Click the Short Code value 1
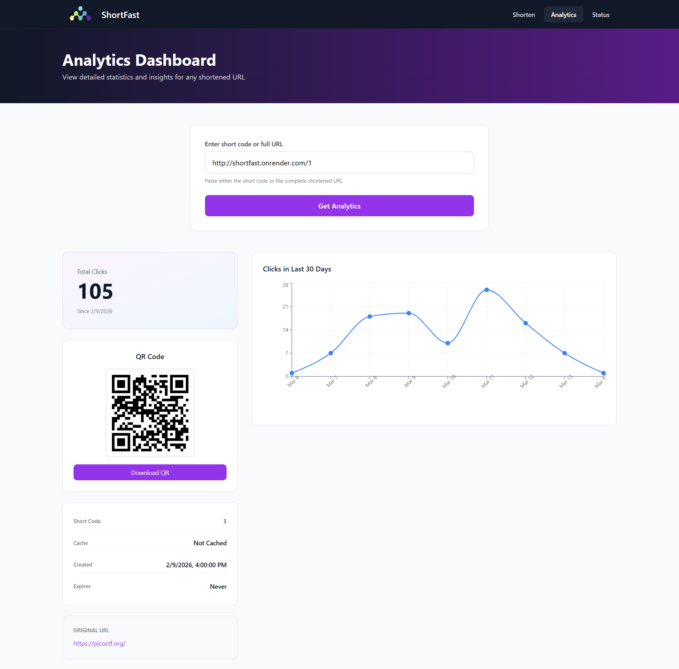Image resolution: width=679 pixels, height=669 pixels. (225, 521)
